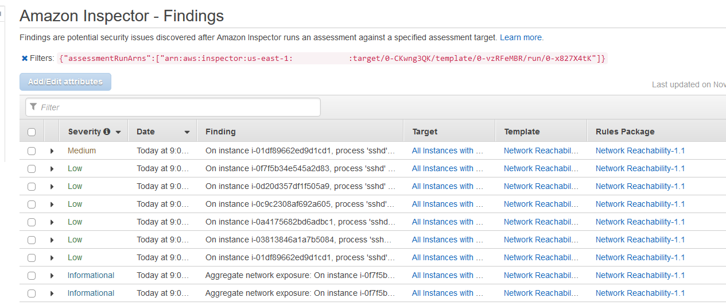
Task: Open Rules Package link for finding i-0d20d357df1f505a9
Action: pyautogui.click(x=640, y=186)
